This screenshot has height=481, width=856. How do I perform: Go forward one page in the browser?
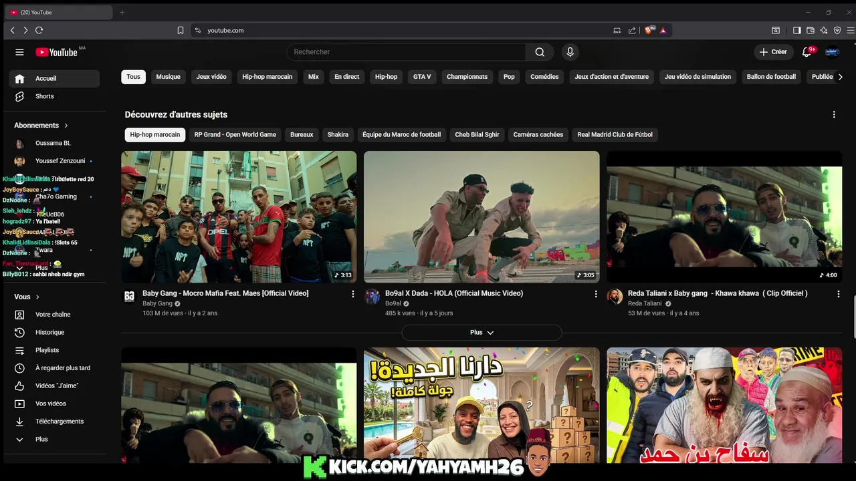25,30
